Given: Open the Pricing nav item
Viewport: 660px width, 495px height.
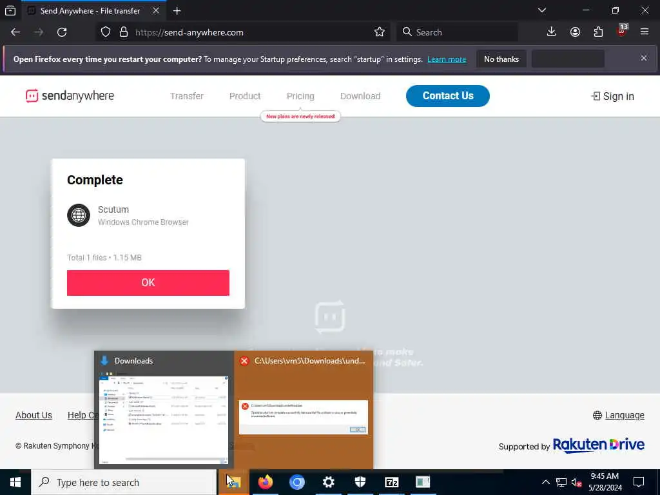Looking at the screenshot, I should (300, 96).
